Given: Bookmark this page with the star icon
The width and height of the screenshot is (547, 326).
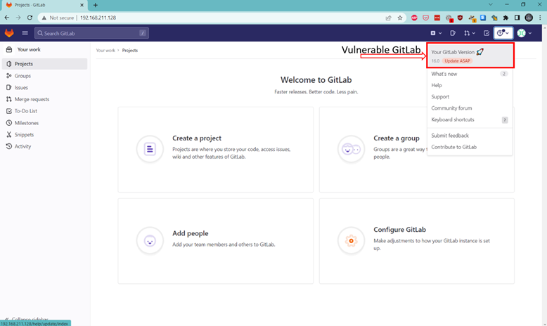Looking at the screenshot, I should pyautogui.click(x=400, y=18).
